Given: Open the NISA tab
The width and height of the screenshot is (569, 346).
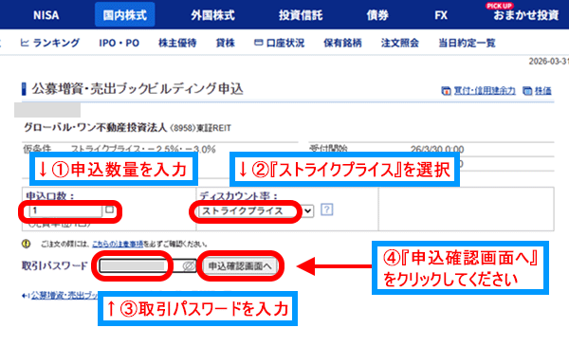Looking at the screenshot, I should pyautogui.click(x=46, y=15).
